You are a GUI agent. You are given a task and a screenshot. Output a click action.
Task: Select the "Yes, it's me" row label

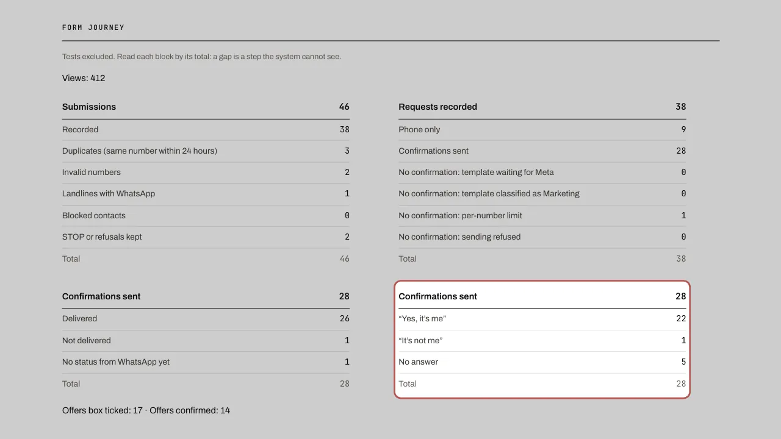422,318
